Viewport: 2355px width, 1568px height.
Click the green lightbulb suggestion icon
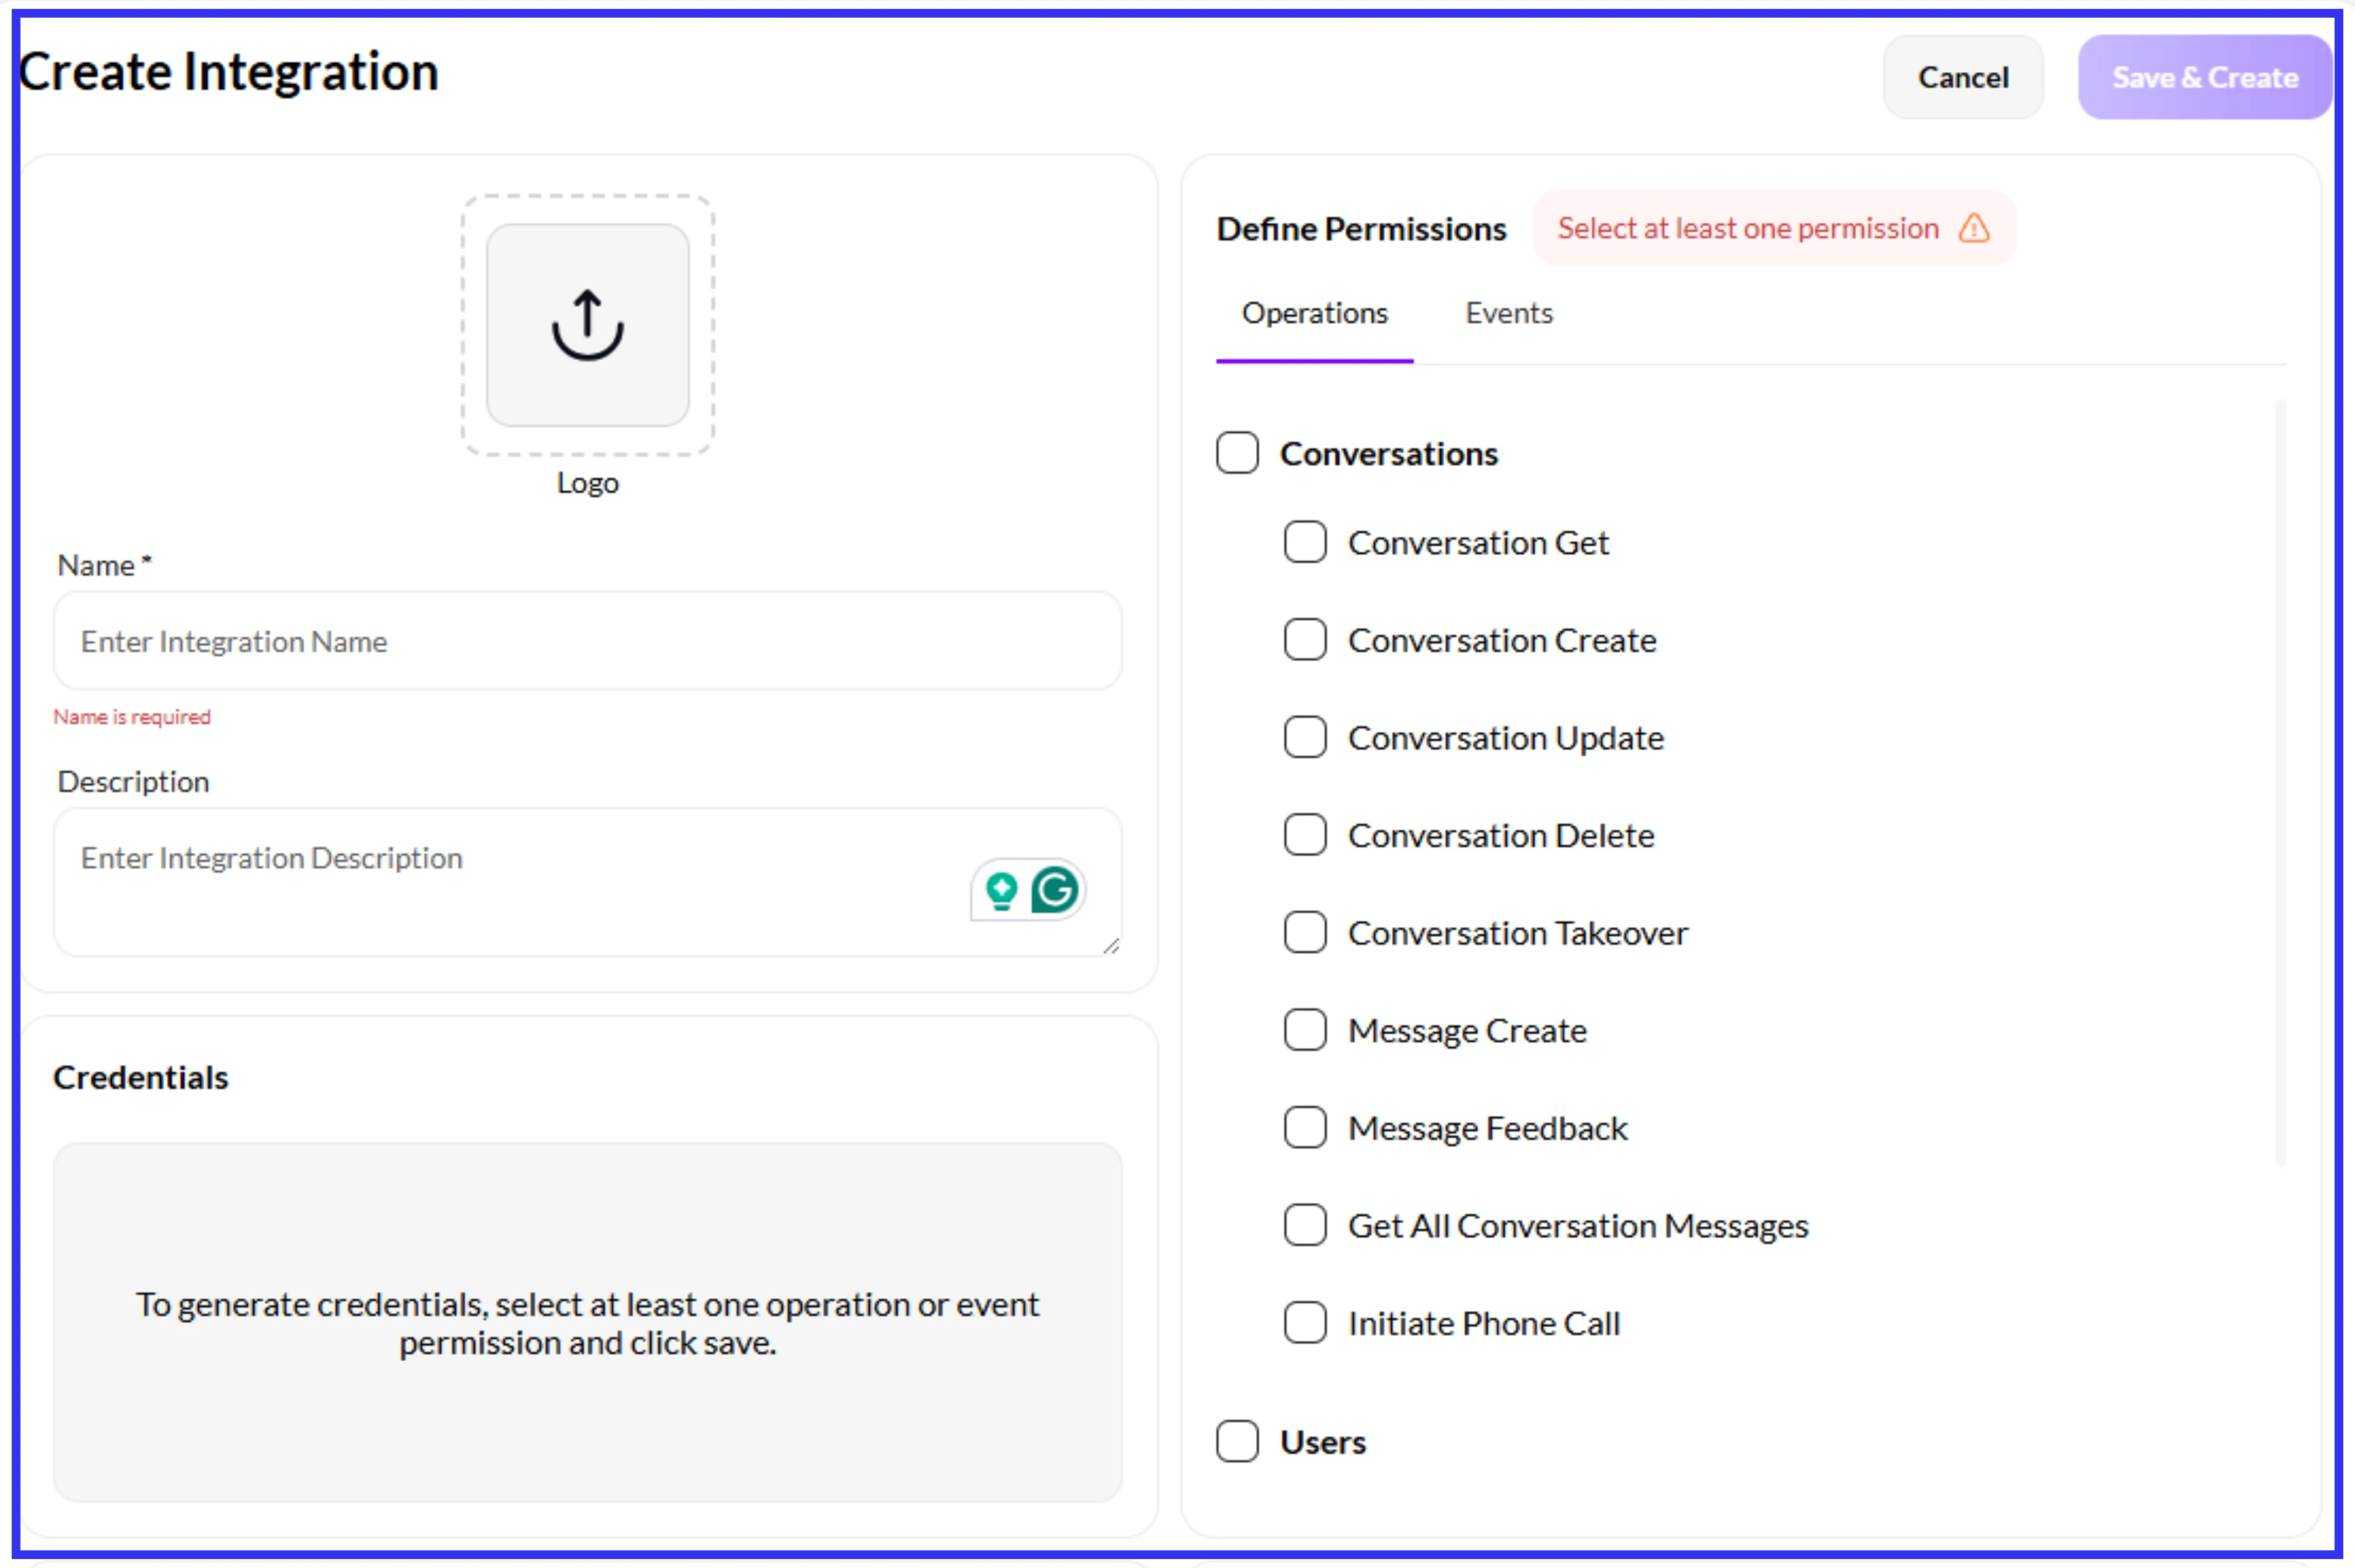pos(1000,890)
